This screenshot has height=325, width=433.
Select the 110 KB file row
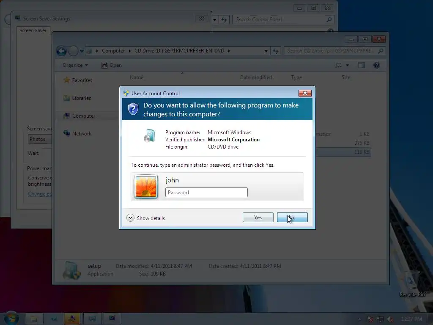pyautogui.click(x=343, y=152)
